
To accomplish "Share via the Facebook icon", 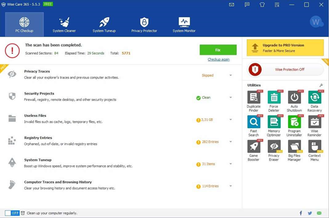I will click(x=300, y=213).
